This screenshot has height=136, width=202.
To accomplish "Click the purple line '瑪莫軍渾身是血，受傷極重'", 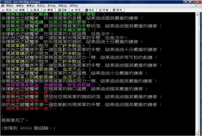I will [51, 85].
